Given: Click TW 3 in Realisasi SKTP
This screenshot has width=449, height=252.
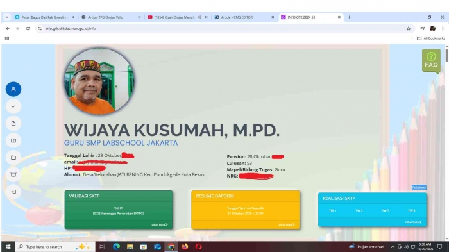Looking at the screenshot, I should point(385,210).
